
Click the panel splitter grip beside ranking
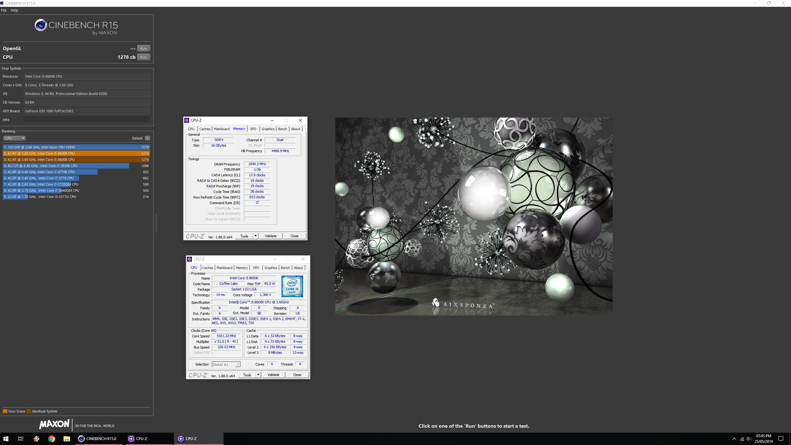(x=156, y=222)
